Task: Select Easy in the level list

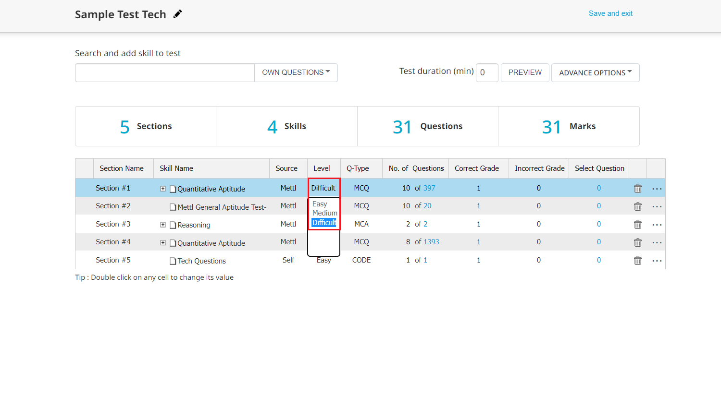Action: [320, 204]
